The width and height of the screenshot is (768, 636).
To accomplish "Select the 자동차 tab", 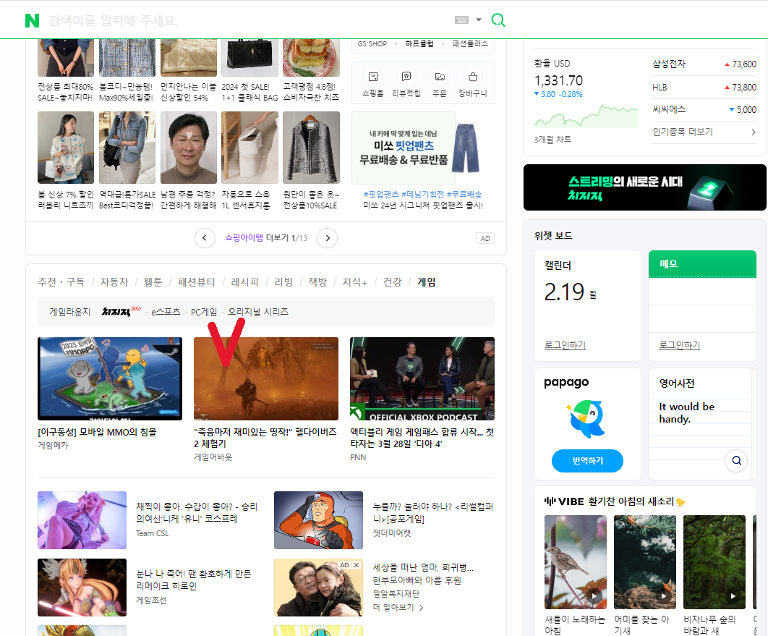I will coord(114,282).
